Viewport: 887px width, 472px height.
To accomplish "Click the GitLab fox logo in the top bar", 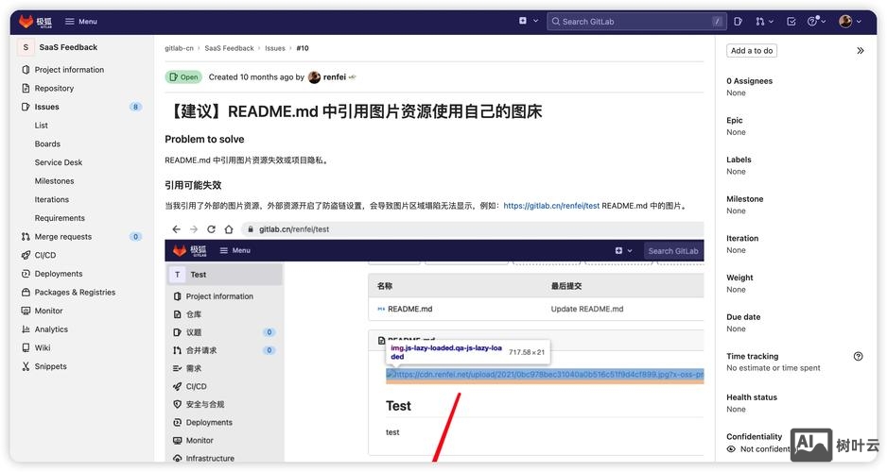I will (26, 22).
